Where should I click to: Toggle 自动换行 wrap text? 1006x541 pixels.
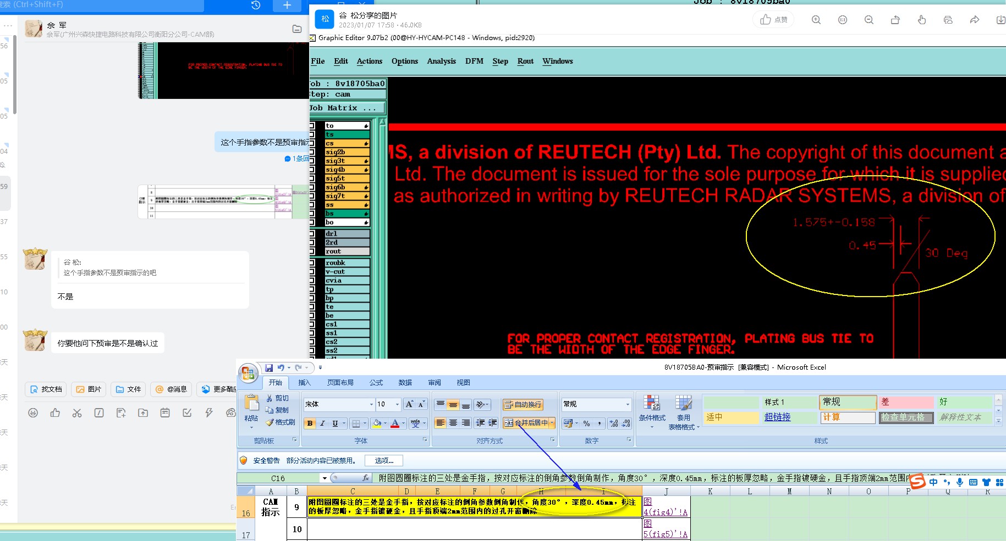[523, 405]
